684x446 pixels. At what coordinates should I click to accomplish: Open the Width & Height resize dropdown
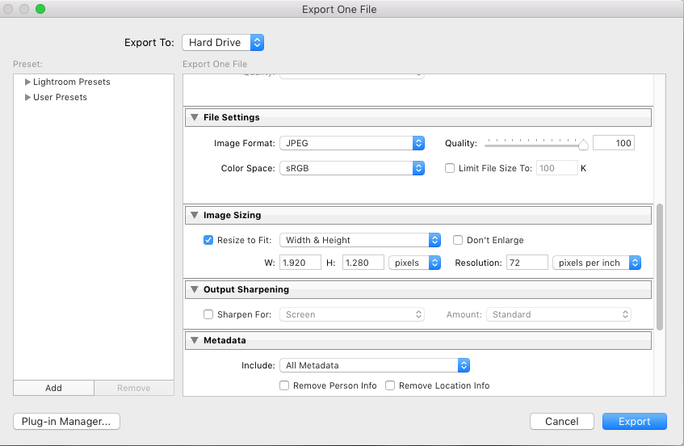360,240
